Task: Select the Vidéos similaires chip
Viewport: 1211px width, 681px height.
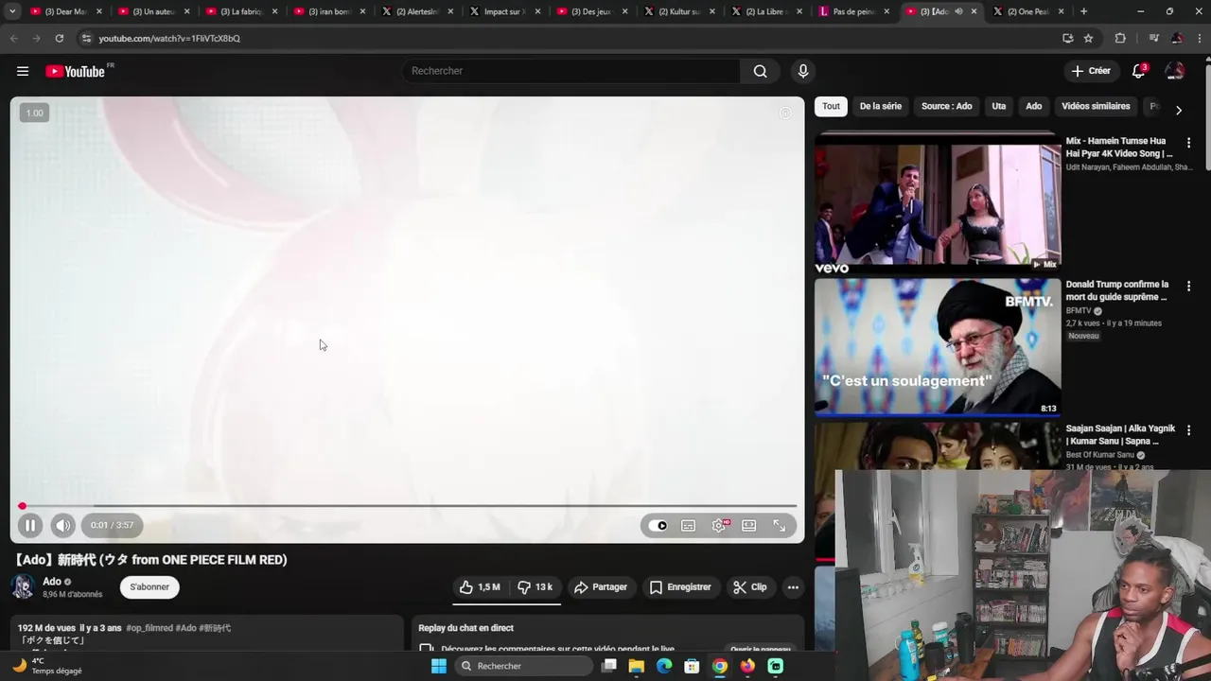Action: coord(1096,107)
